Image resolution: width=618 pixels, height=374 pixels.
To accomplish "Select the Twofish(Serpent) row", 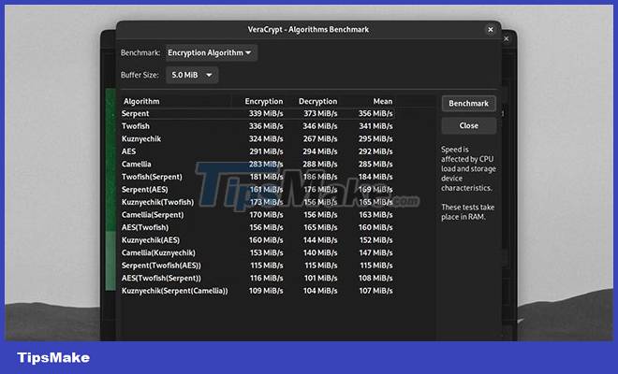I will tap(257, 177).
